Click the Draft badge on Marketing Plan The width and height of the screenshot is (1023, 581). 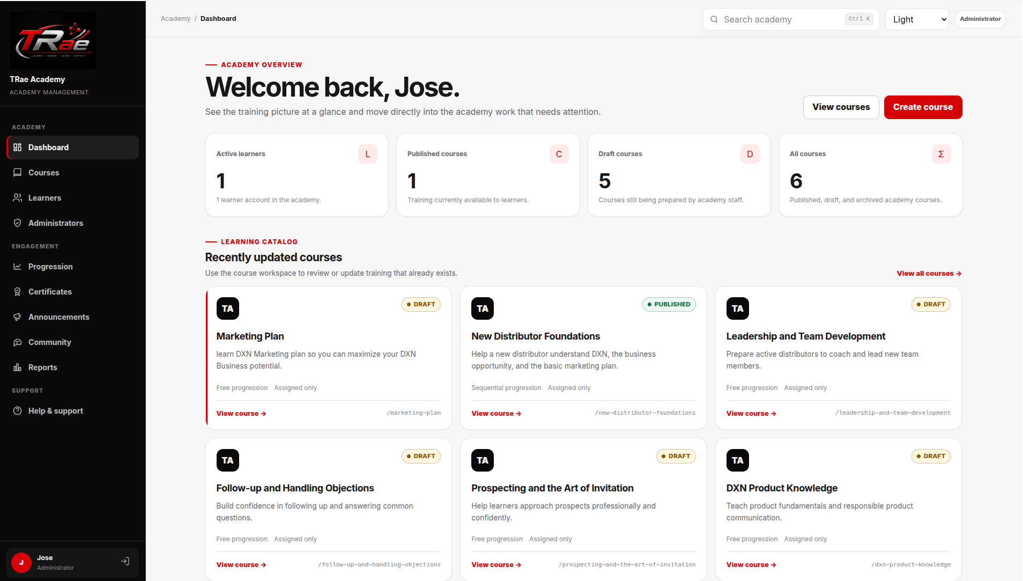[x=421, y=304]
